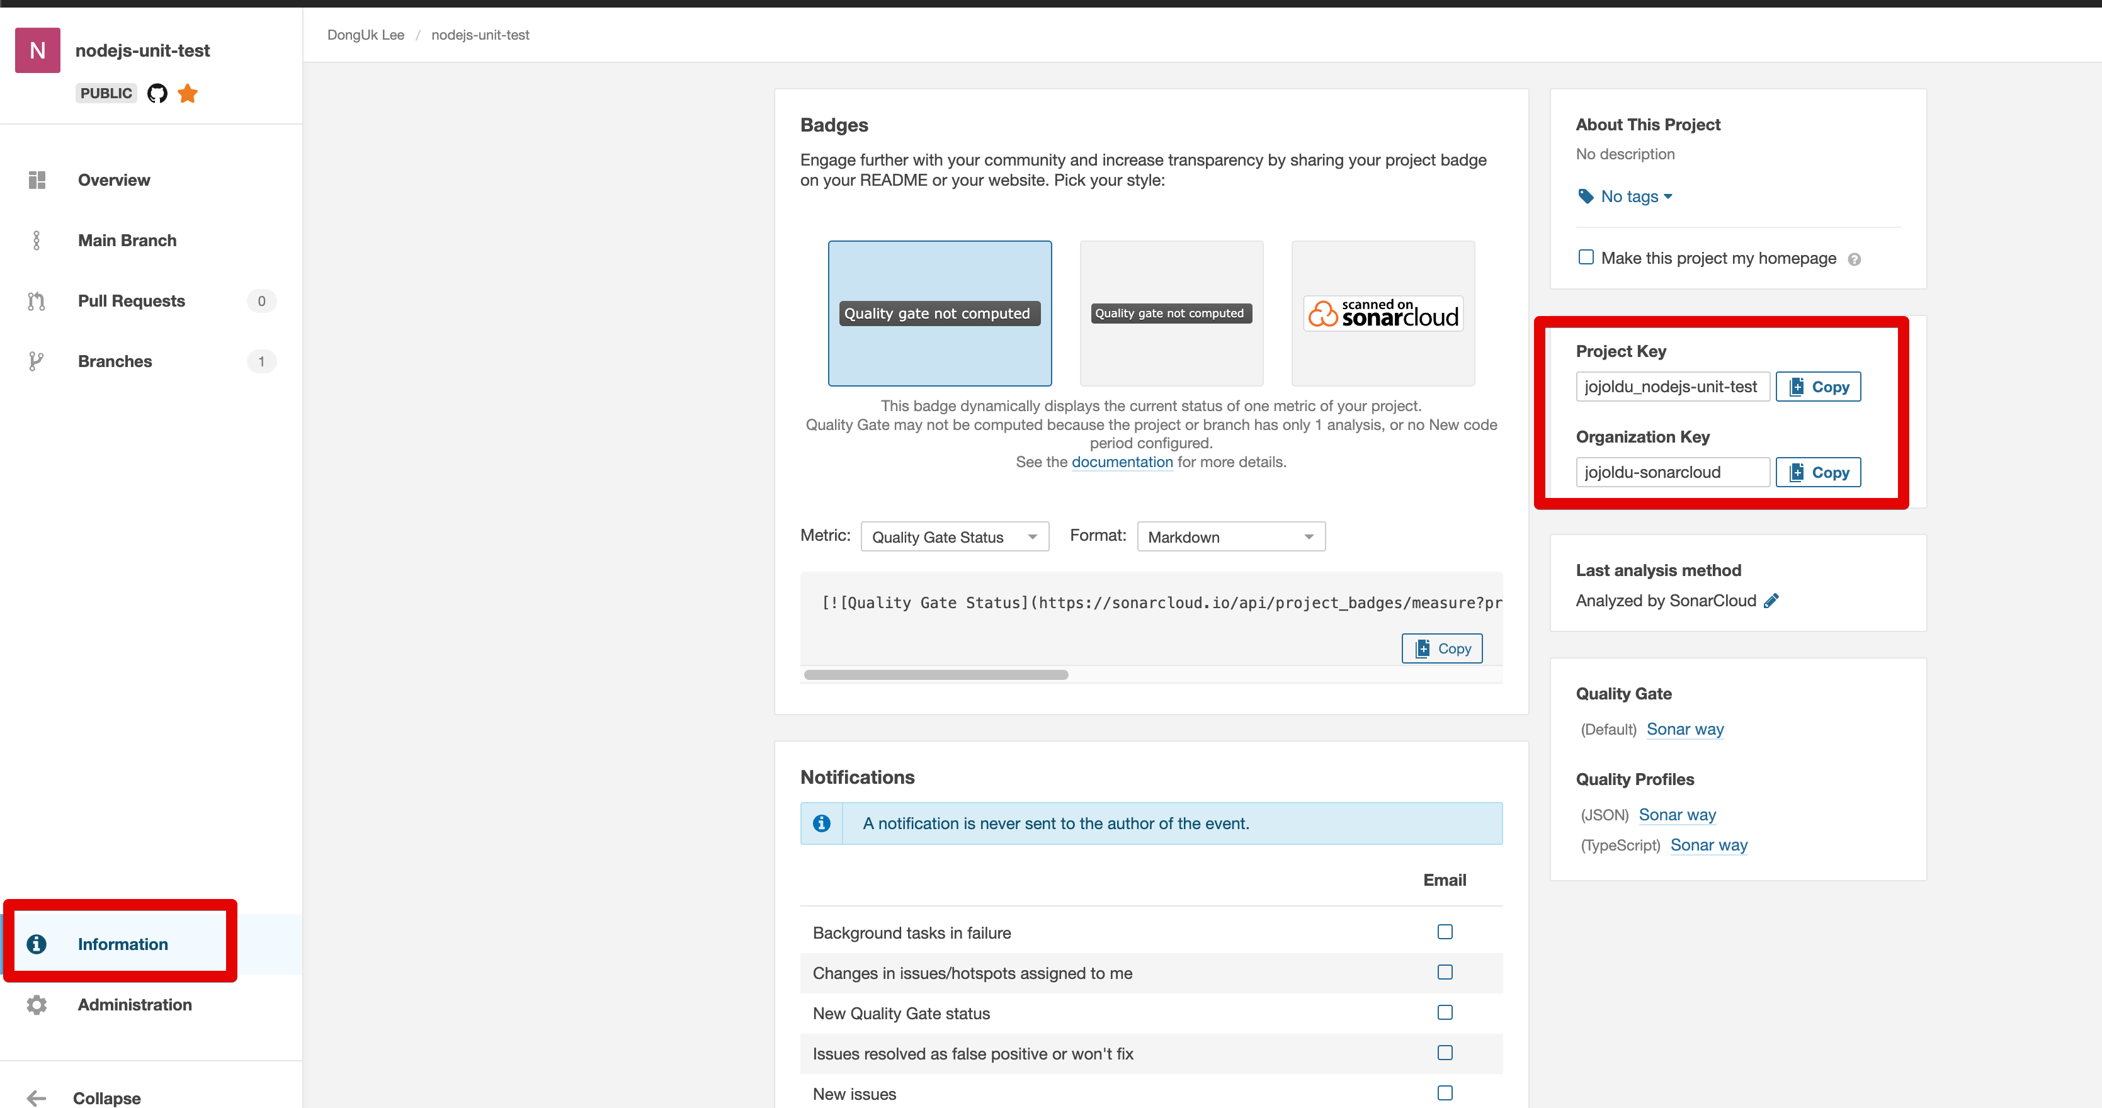Click the Pull Requests icon in sidebar
Viewport: 2102px width, 1108px height.
click(x=36, y=301)
